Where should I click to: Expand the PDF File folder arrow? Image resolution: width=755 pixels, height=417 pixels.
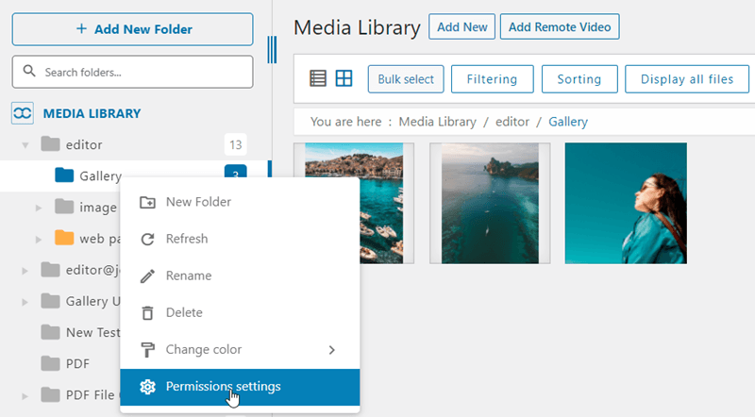click(x=25, y=394)
